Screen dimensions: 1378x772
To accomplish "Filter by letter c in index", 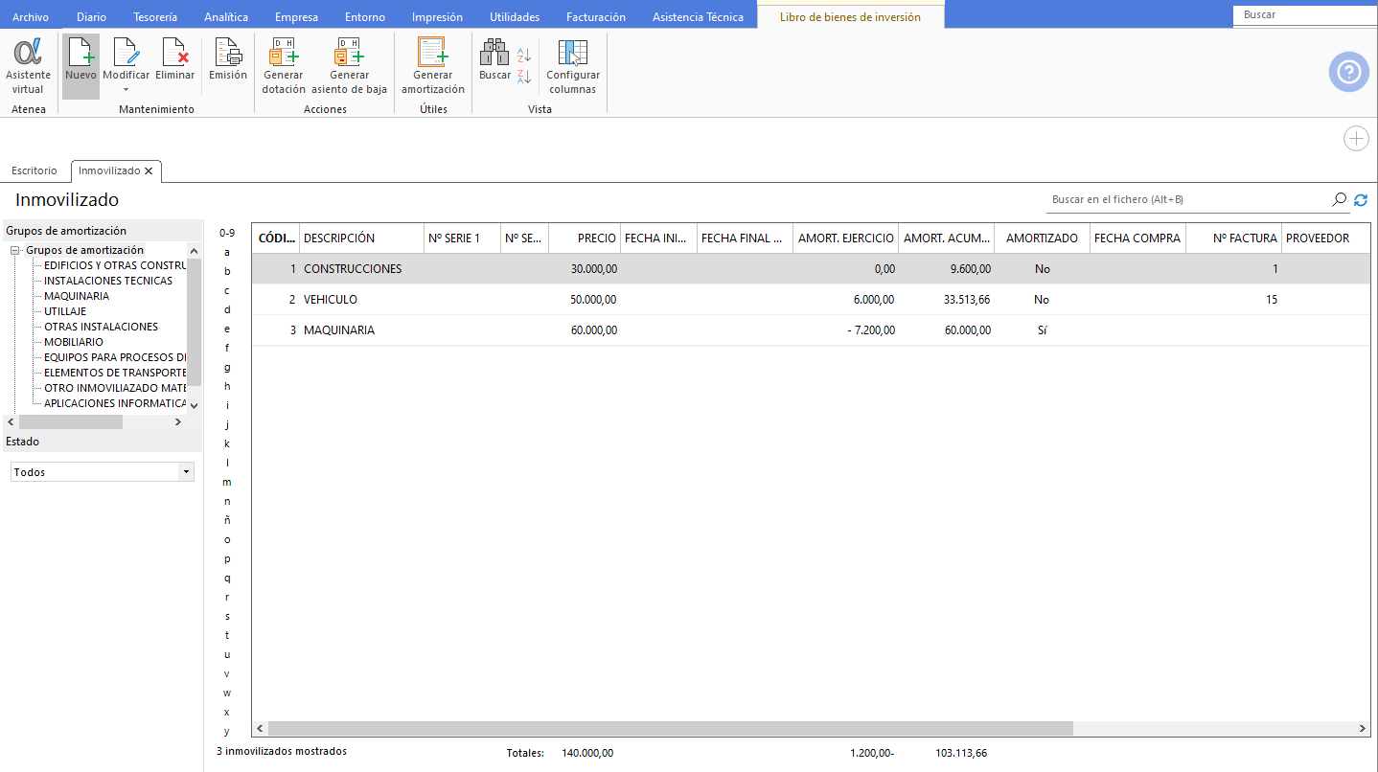I will pos(227,290).
